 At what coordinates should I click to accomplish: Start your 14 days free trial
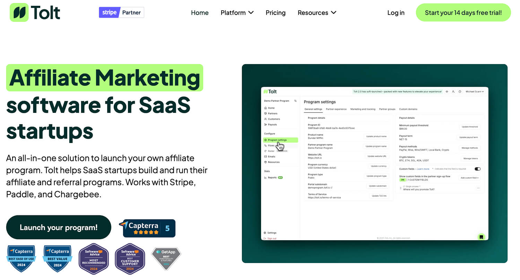(x=463, y=12)
